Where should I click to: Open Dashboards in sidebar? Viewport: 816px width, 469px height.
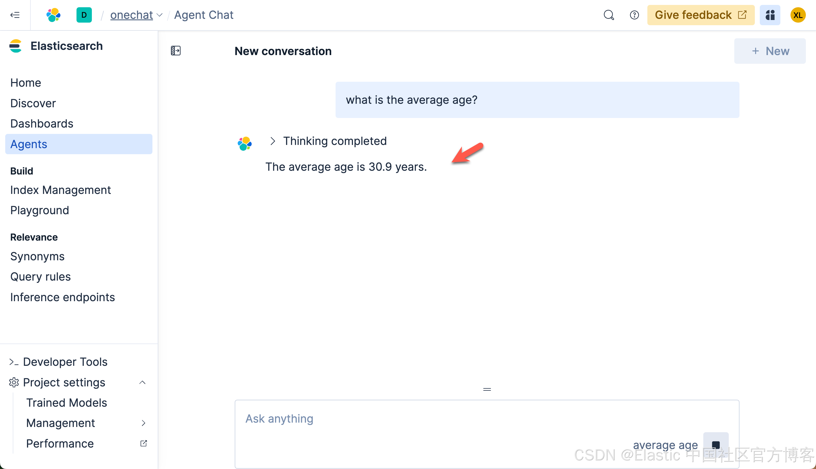(42, 123)
